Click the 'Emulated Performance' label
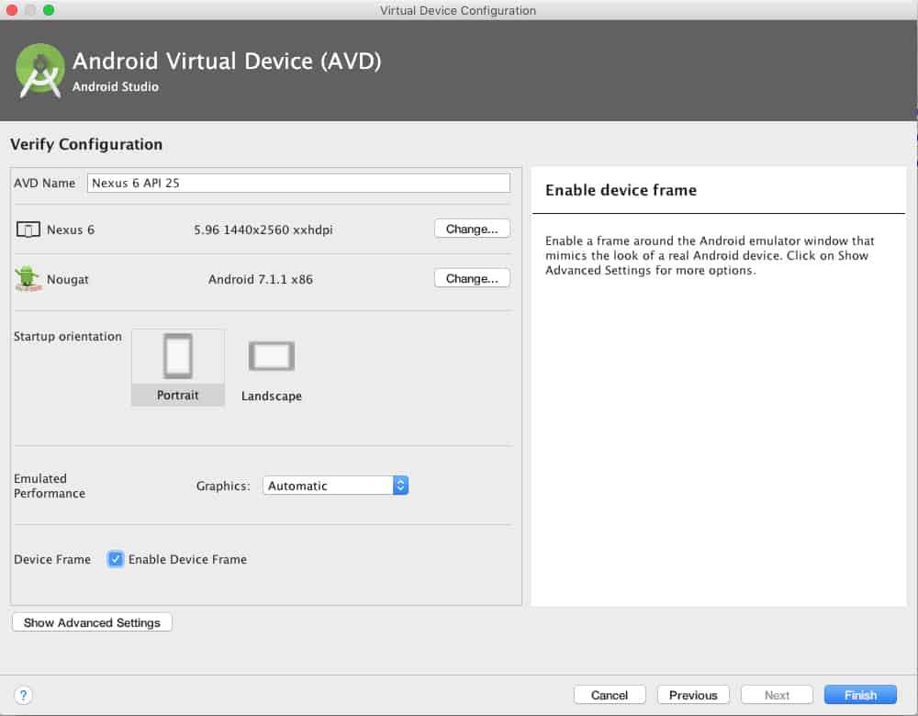Screen dimensions: 918x716 [50, 486]
